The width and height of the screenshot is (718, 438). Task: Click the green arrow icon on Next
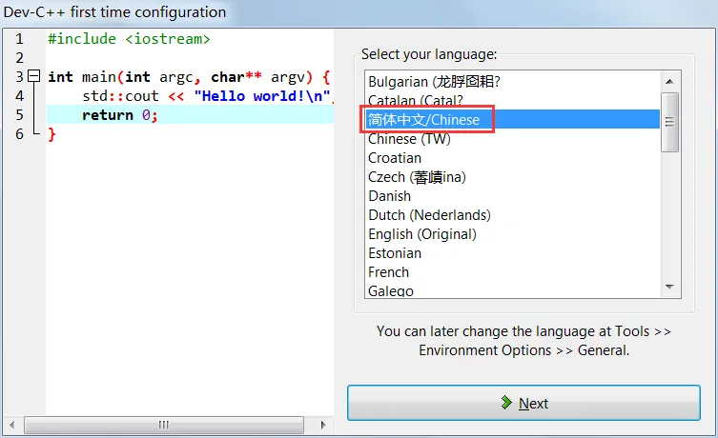[506, 403]
